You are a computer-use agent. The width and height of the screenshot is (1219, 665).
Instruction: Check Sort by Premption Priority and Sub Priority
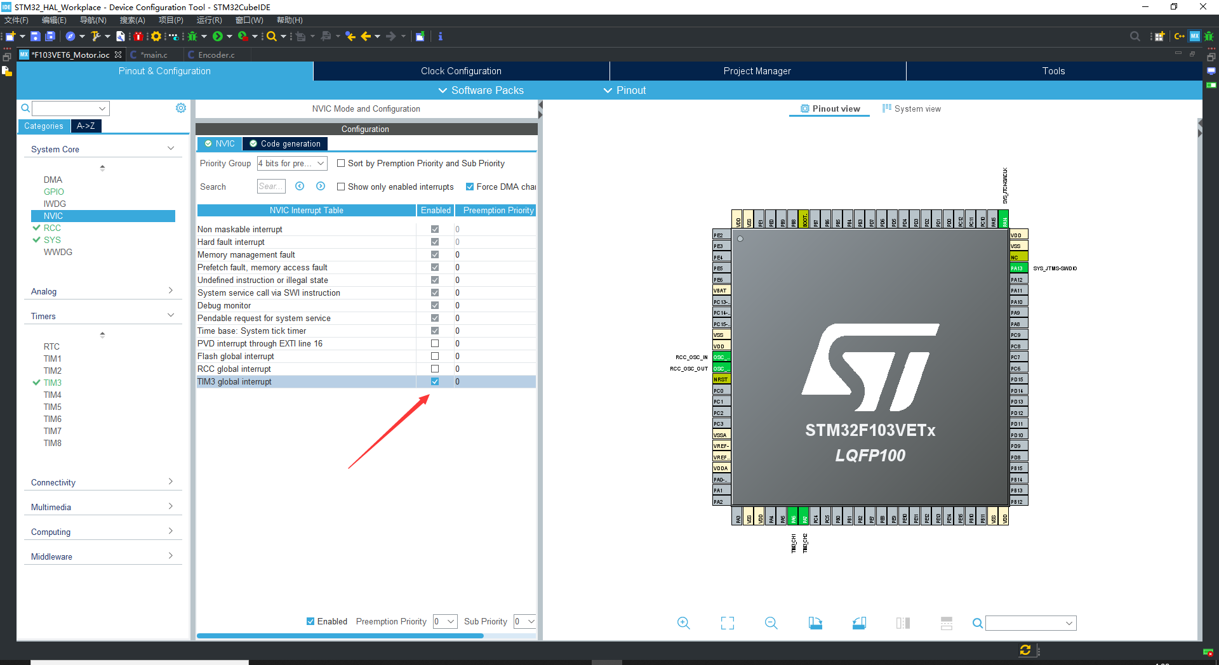[341, 163]
